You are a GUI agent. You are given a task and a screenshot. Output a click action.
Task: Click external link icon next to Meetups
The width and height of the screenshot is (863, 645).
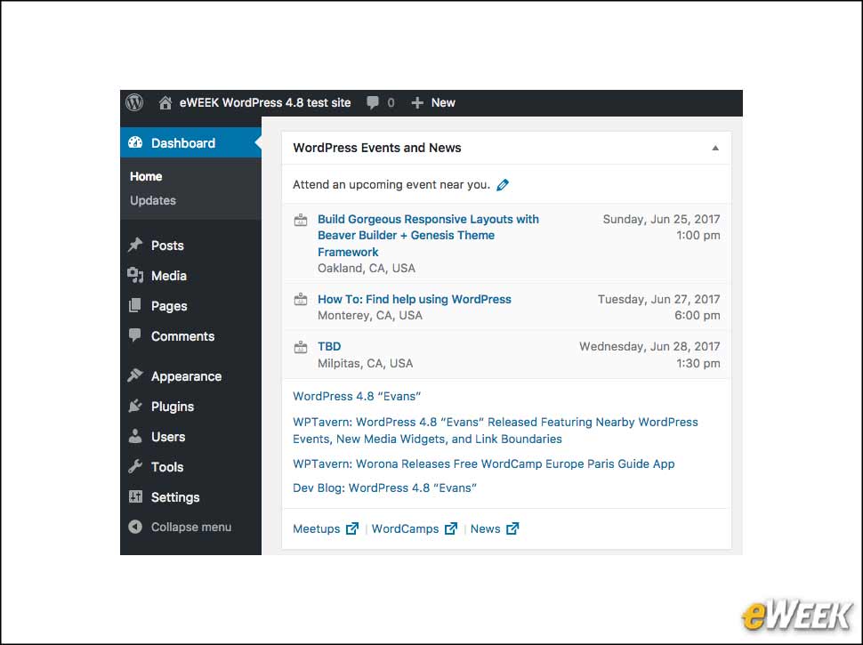pyautogui.click(x=352, y=528)
